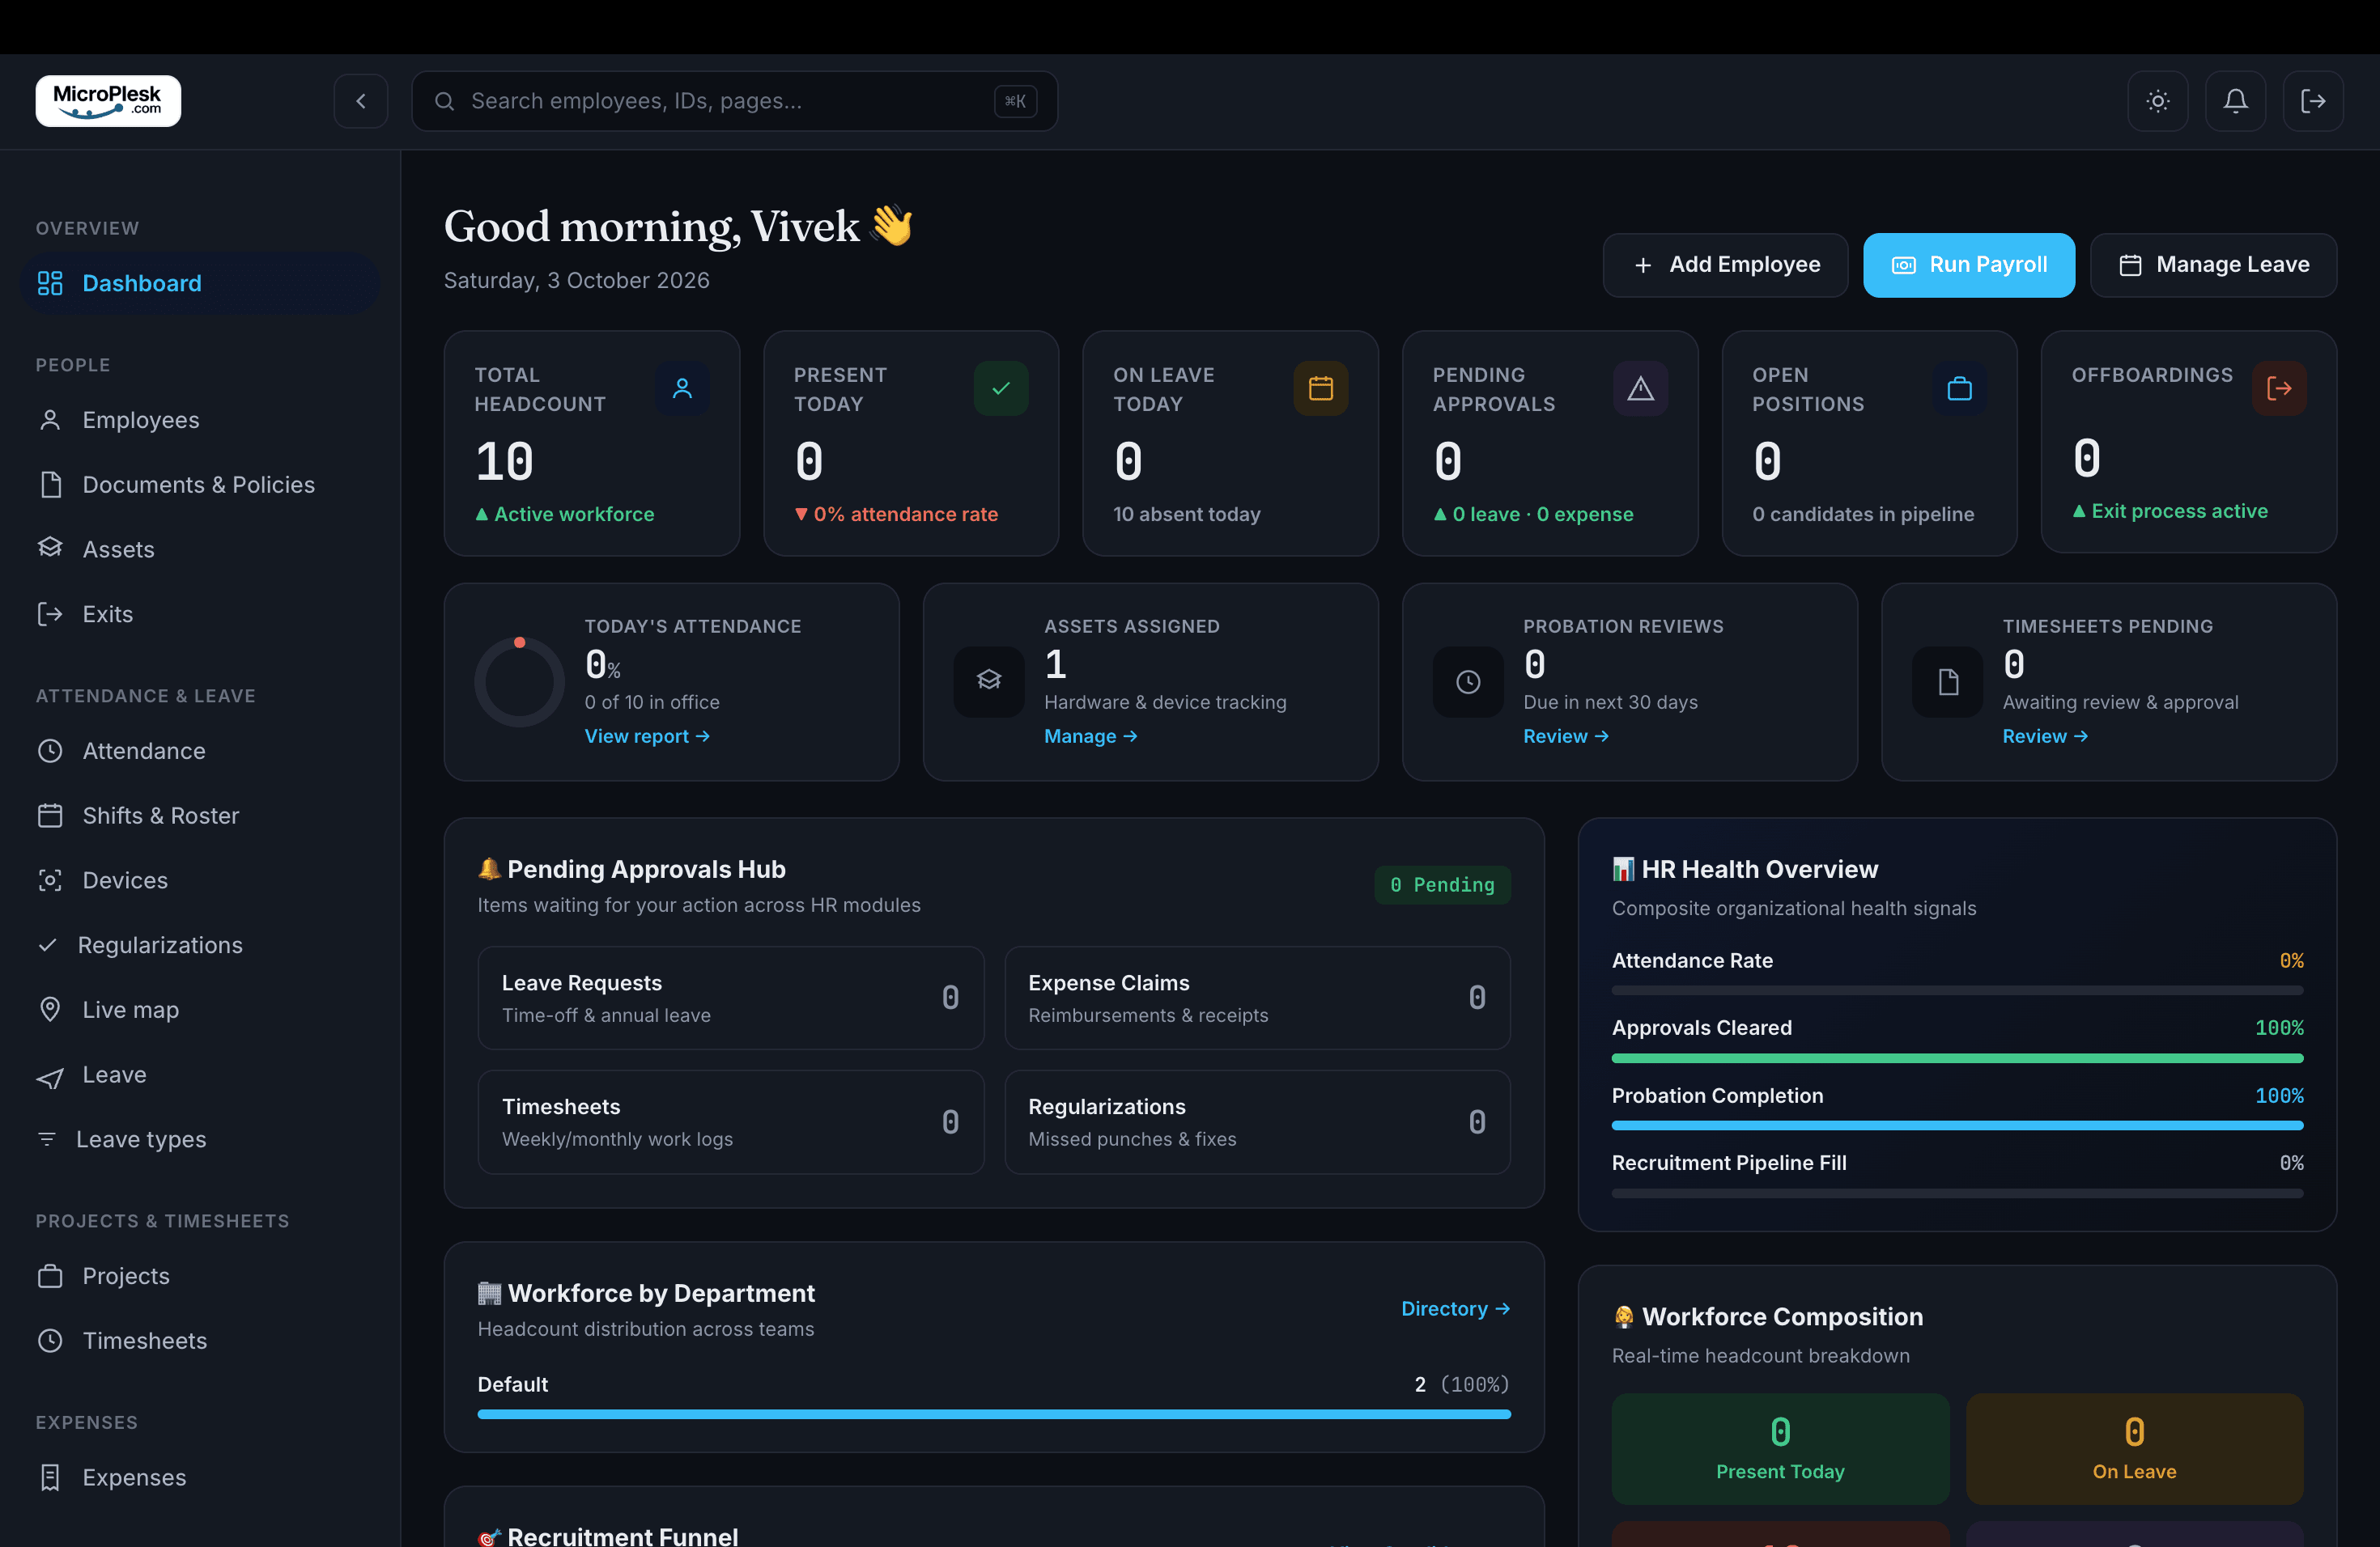Open Expenses in the sidebar
The width and height of the screenshot is (2380, 1547).
200,1477
